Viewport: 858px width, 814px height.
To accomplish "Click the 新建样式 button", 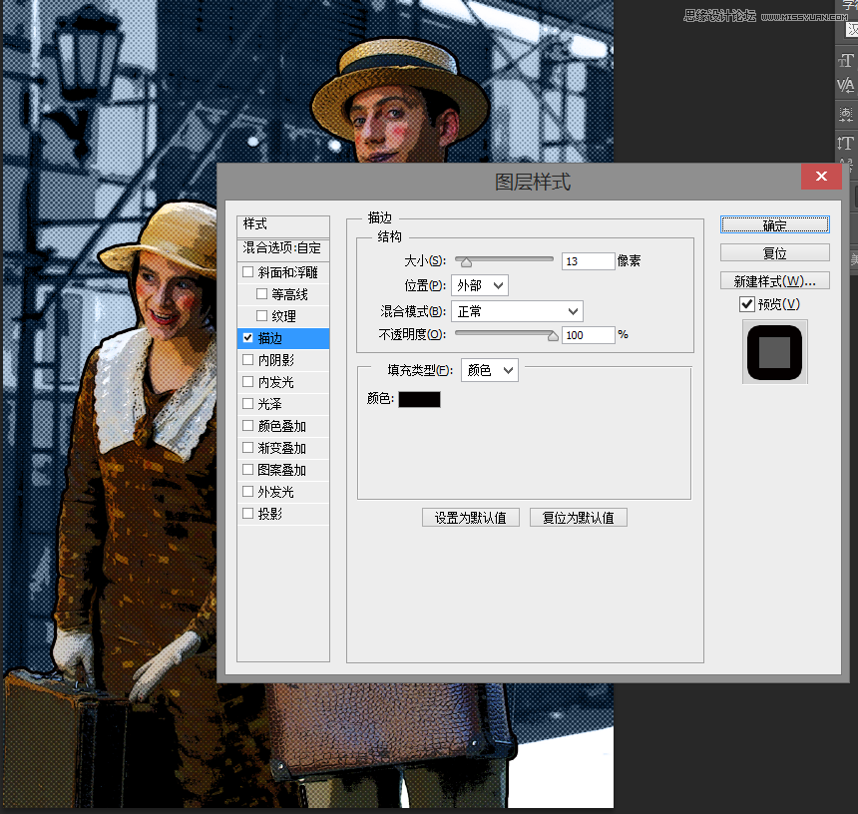I will click(x=774, y=280).
